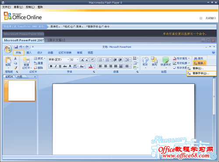The image size is (219, 162).
Task: Open the round Office button menu
Action: 8,49
